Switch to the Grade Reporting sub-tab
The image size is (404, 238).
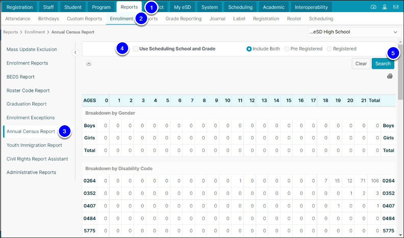pos(183,19)
